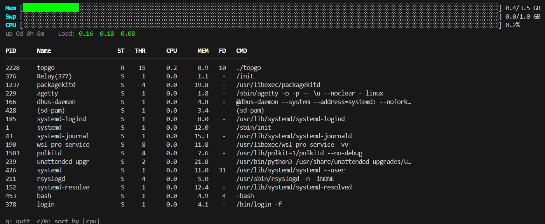The image size is (545, 224).
Task: Click packagekitd memory value 19.8
Action: tap(202, 85)
